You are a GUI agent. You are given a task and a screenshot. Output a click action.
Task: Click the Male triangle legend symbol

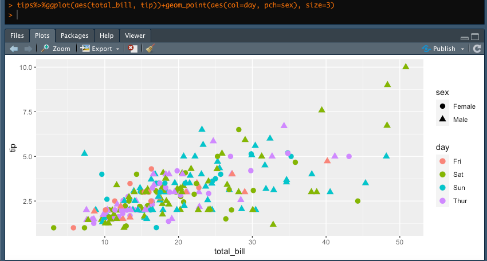pyautogui.click(x=442, y=119)
